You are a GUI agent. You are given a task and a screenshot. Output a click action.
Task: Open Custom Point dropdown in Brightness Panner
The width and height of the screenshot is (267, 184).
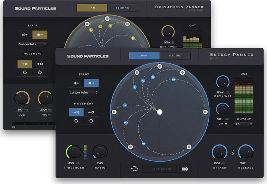[x=32, y=44]
